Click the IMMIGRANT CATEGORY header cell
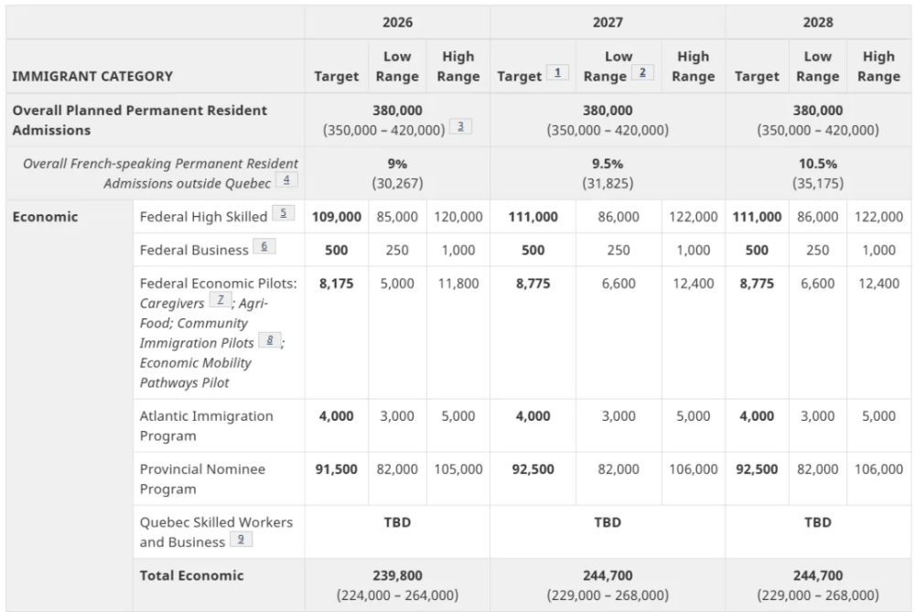Viewport: 915px width, 612px height. (x=92, y=76)
